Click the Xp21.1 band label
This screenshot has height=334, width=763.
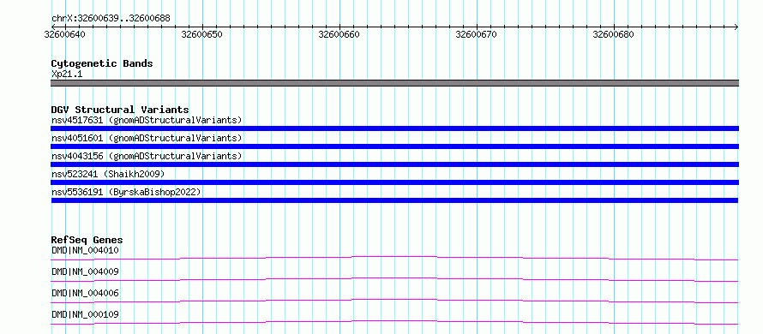pyautogui.click(x=67, y=74)
